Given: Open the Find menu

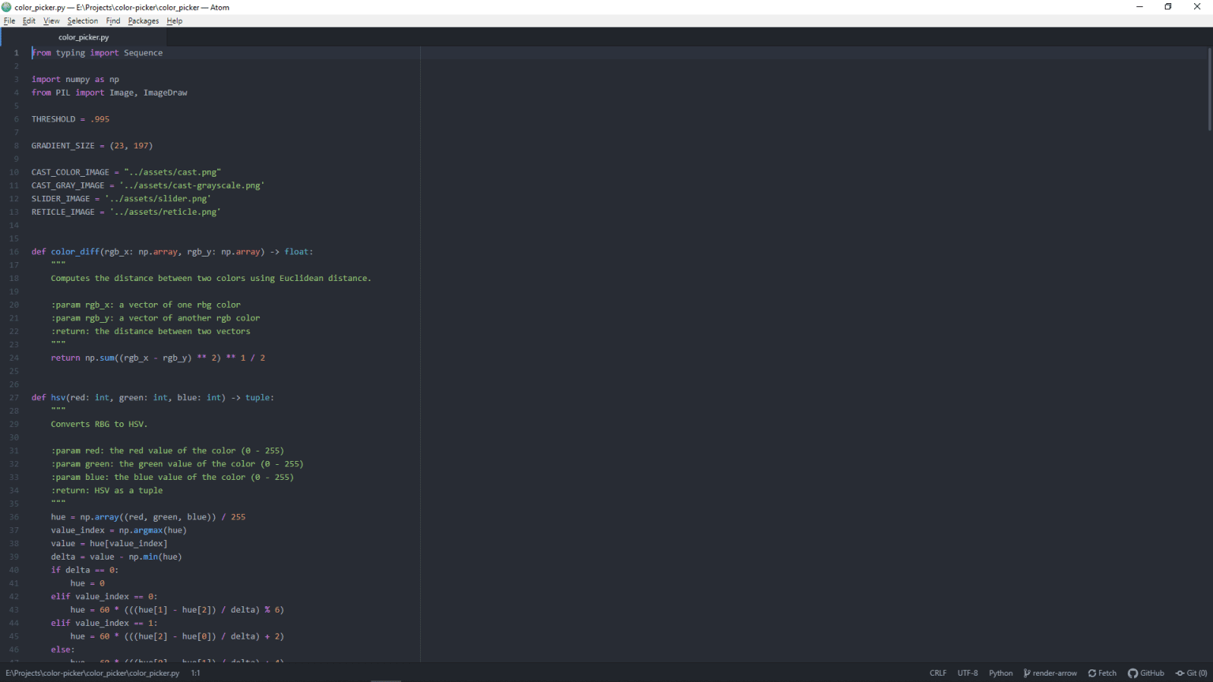Looking at the screenshot, I should (113, 21).
